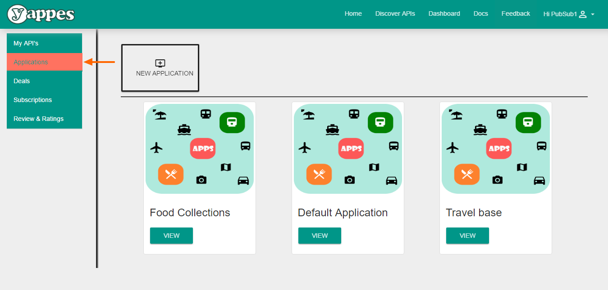Viewport: 608px width, 290px height.
Task: Click airplane icon in Default Application image
Action: 305,147
